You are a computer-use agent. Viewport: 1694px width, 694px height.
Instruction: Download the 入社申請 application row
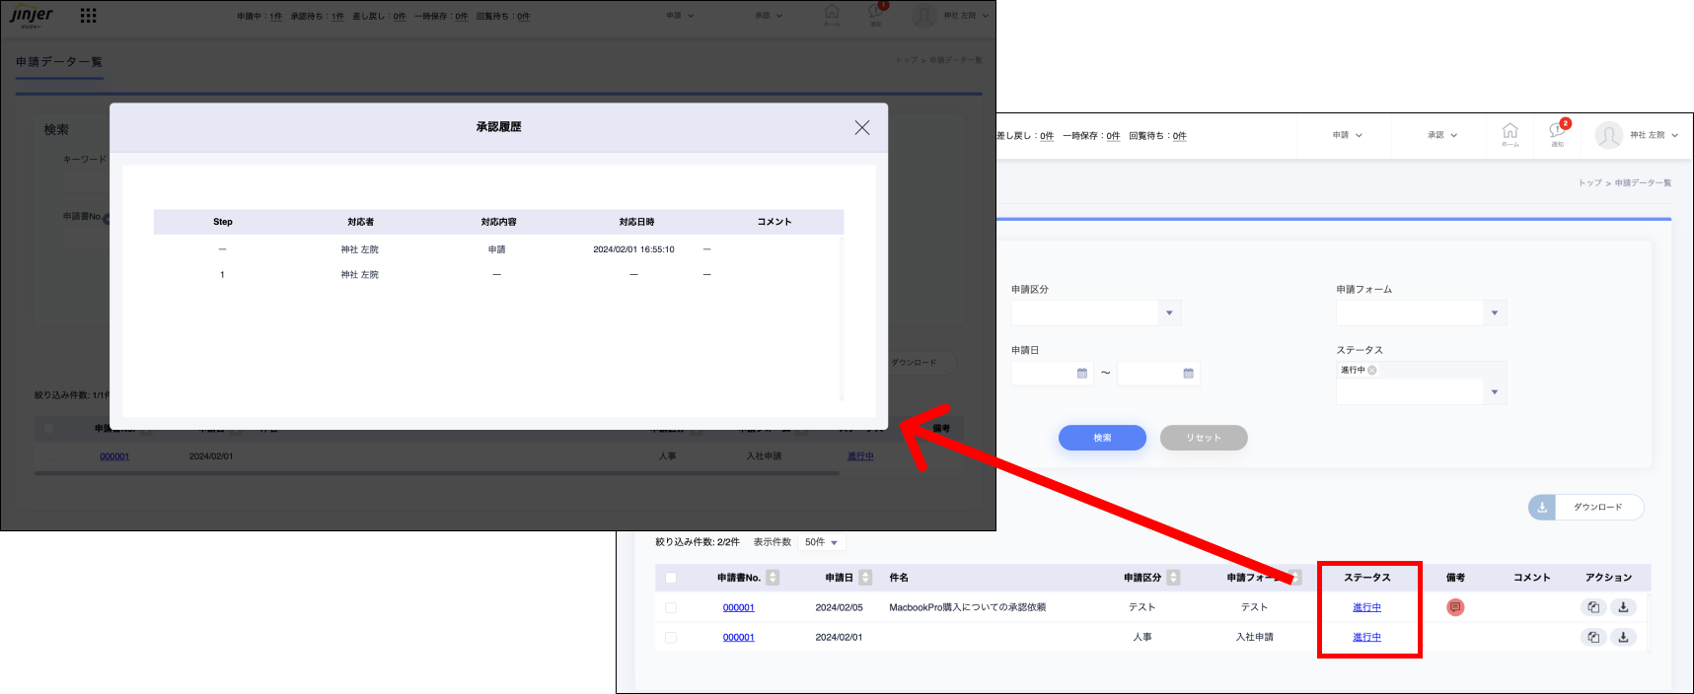click(1623, 637)
